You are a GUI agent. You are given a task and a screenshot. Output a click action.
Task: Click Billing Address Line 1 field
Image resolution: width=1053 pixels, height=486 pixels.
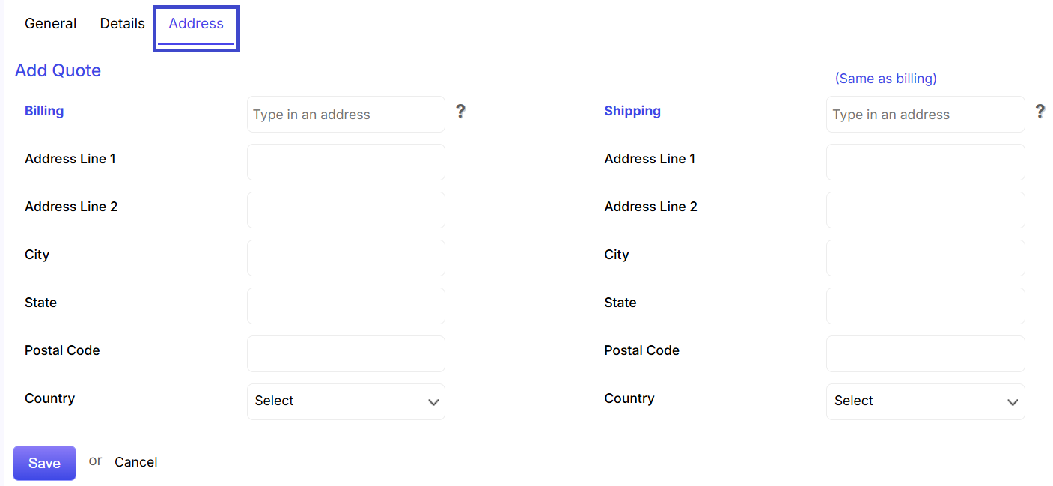click(346, 162)
